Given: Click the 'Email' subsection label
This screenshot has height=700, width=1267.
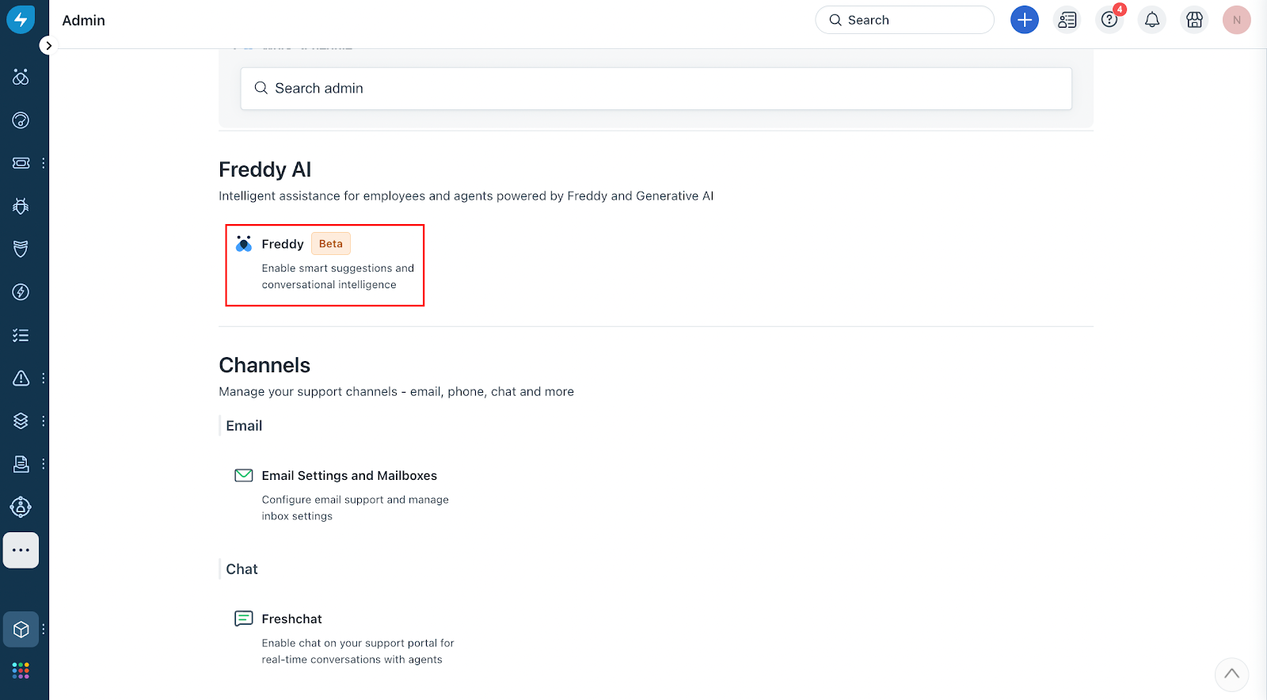Looking at the screenshot, I should pos(244,426).
